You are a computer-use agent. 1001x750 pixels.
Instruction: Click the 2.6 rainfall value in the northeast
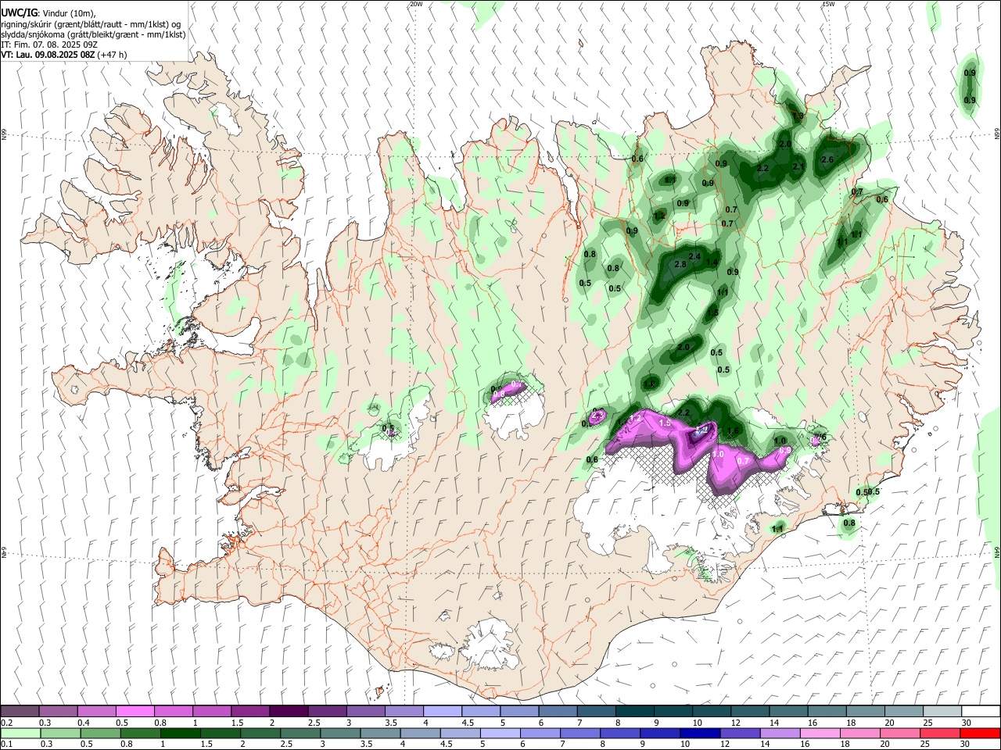827,159
